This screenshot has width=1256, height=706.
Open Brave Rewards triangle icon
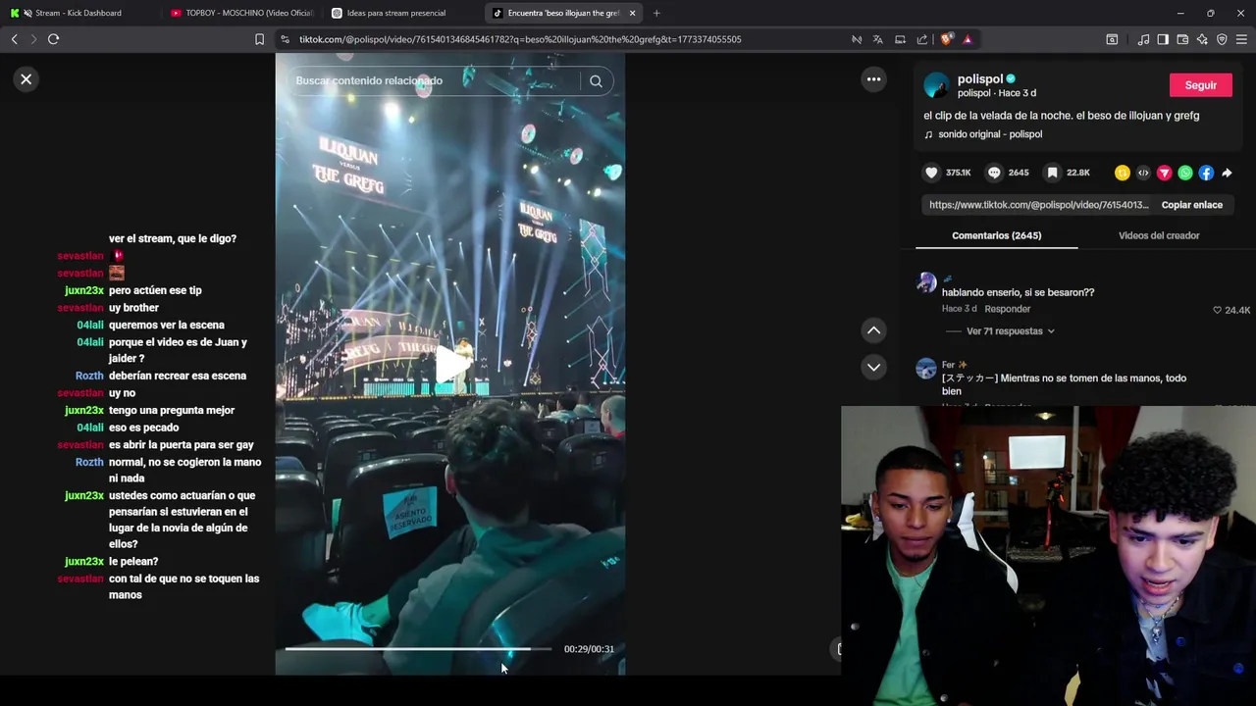click(968, 39)
